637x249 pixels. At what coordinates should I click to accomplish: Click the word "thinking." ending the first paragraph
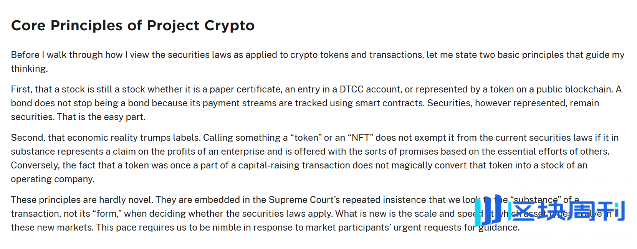pos(29,69)
